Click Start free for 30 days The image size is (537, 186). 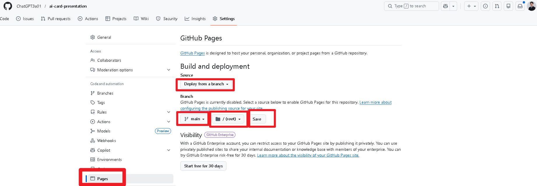click(203, 166)
